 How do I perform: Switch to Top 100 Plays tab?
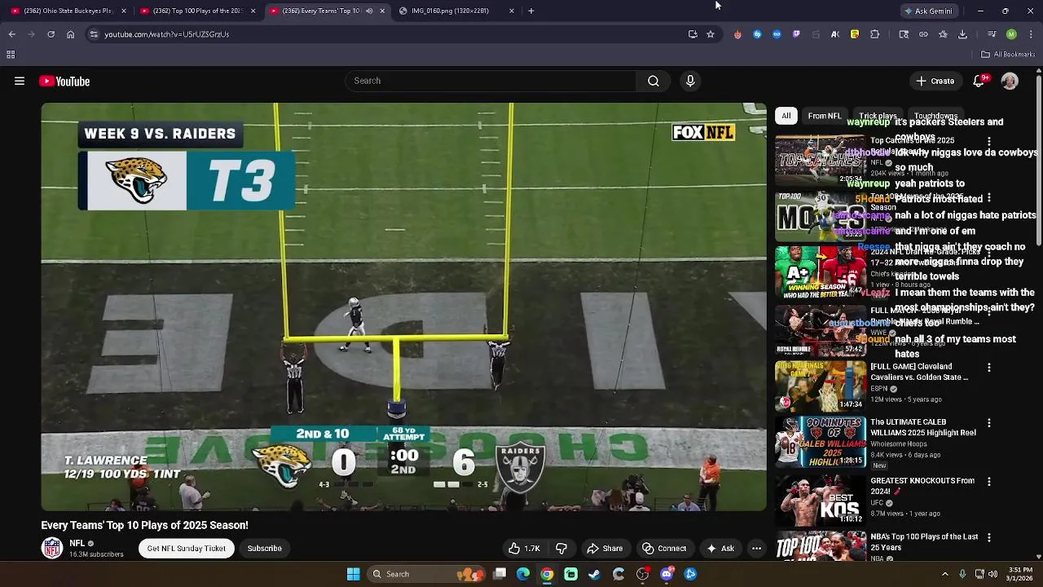[197, 11]
